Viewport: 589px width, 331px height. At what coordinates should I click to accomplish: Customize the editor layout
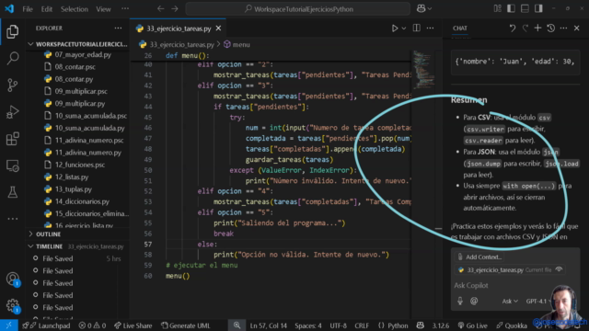pos(497,8)
